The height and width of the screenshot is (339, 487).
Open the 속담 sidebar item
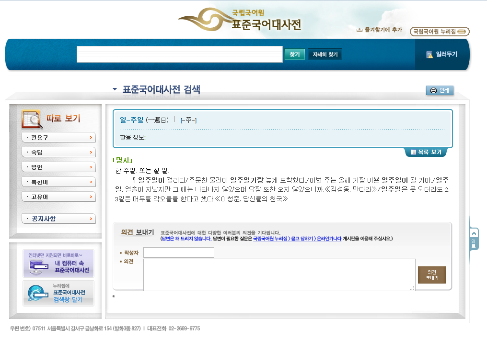point(58,152)
